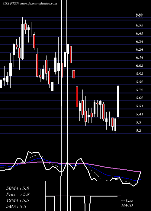Viewport: 151px width, 211px height.
Task: Click the <<Live MACD label
Action: point(127,203)
